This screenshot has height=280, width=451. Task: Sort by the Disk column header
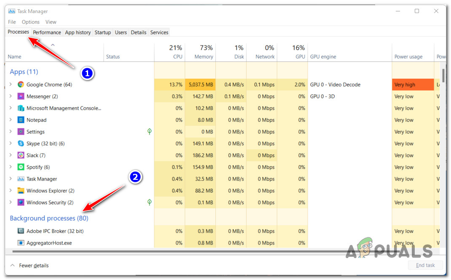point(231,52)
